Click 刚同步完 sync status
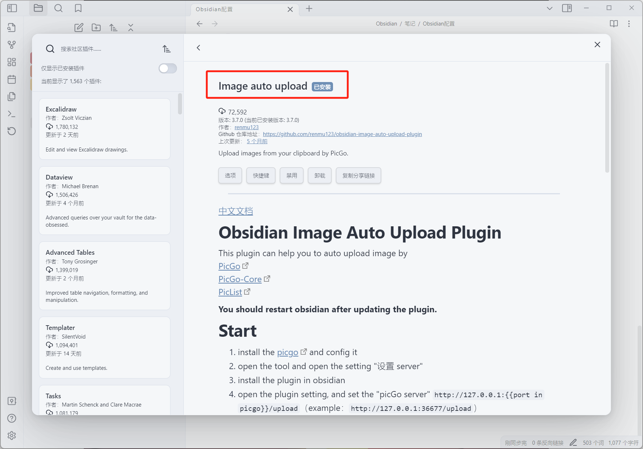643x449 pixels. (516, 443)
